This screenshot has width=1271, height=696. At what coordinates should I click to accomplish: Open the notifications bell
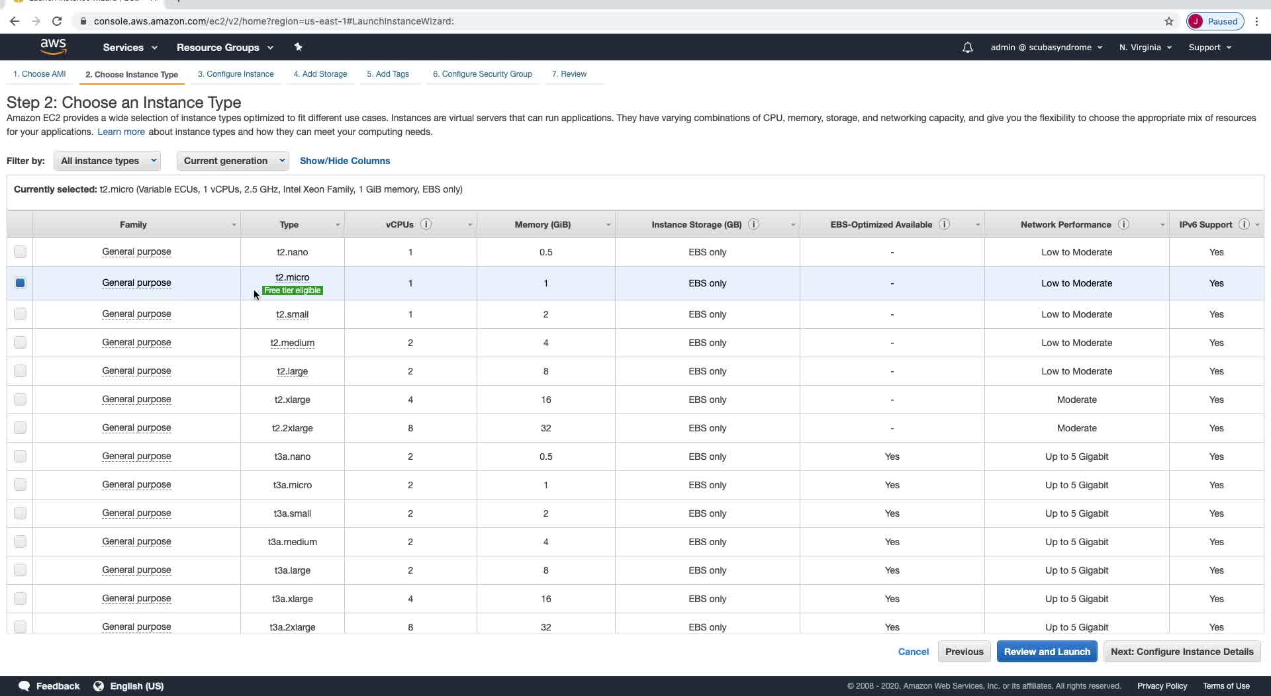[967, 48]
